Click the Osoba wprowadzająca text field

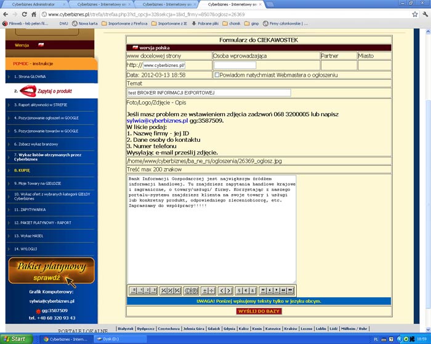234,65
